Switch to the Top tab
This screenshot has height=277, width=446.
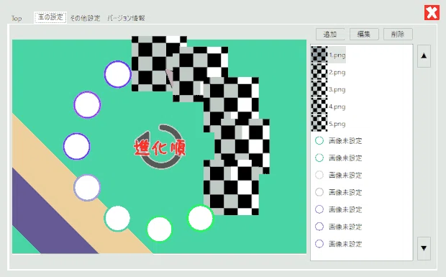click(x=17, y=18)
